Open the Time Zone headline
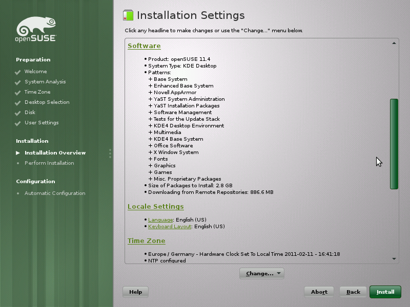 (147, 240)
